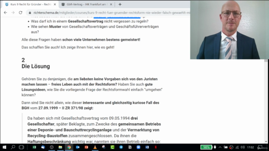The image size is (269, 151).
Task: Open the blue chat app beside Excel
Action: pyautogui.click(x=43, y=147)
